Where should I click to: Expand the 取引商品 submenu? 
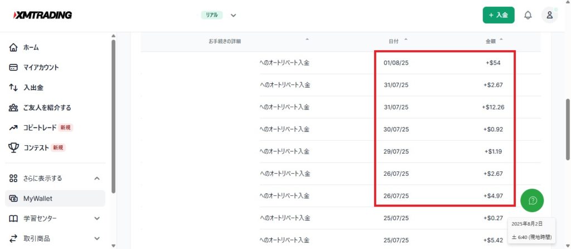tap(96, 238)
